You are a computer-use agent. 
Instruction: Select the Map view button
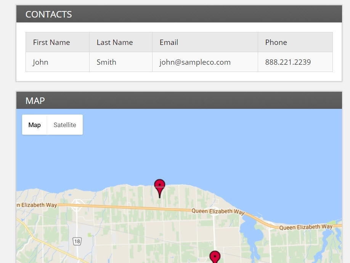(34, 125)
